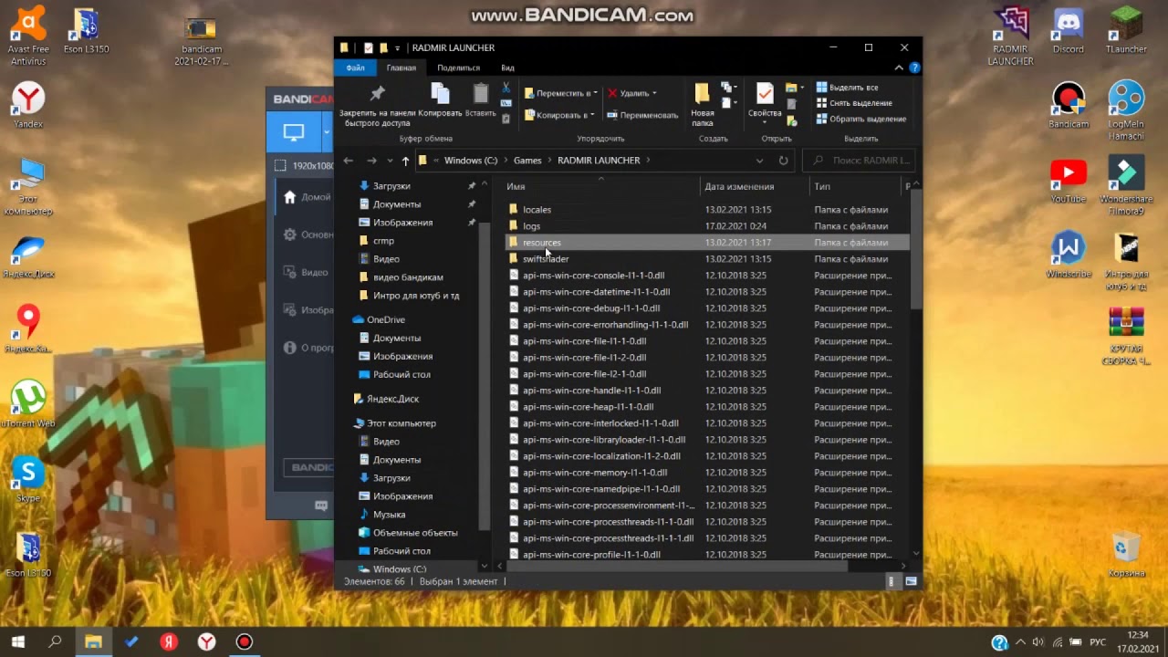The image size is (1168, 657).
Task: Create a new folder with Новая папка
Action: pos(702,105)
